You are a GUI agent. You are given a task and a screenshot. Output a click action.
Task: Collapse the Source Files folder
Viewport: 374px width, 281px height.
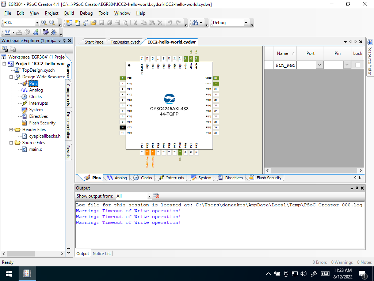pyautogui.click(x=11, y=143)
